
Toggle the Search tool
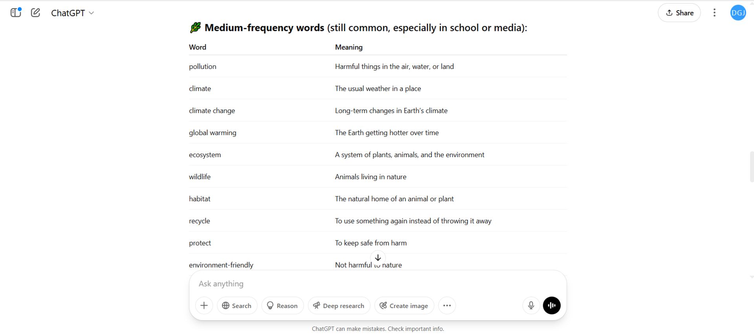pyautogui.click(x=237, y=305)
